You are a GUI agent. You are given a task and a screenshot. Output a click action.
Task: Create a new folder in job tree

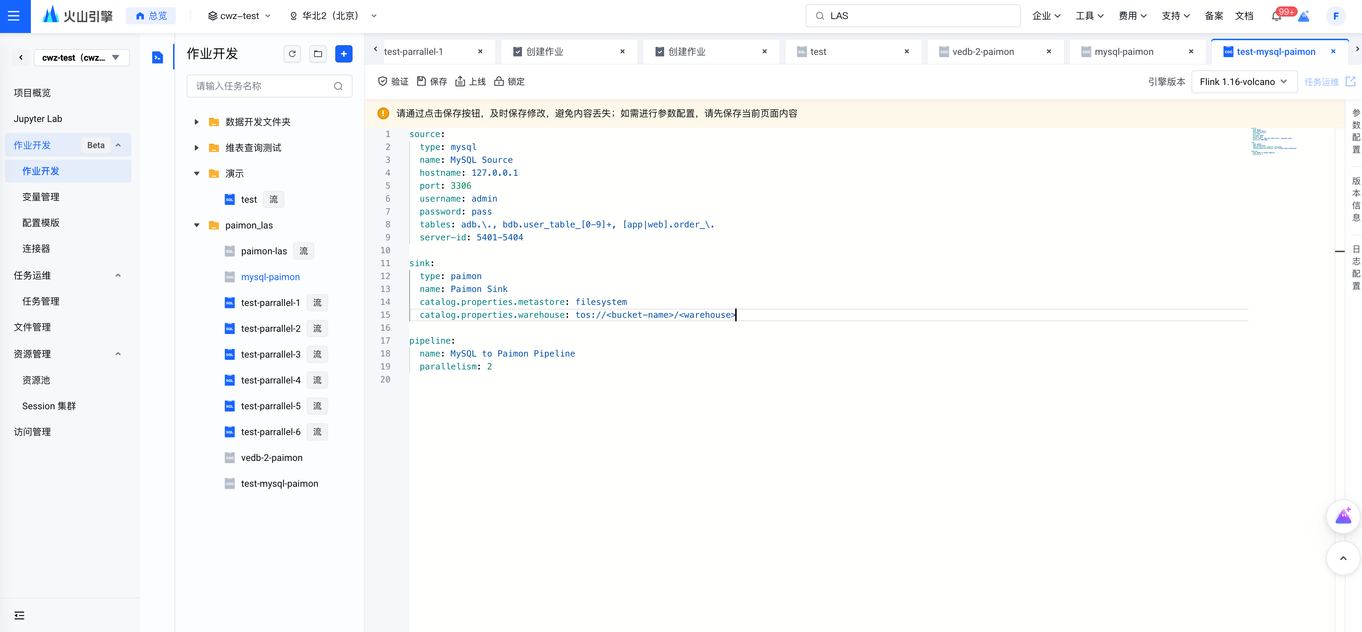(318, 54)
